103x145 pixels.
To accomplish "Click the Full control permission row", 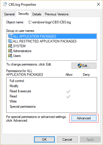I will pyautogui.click(x=52, y=81).
